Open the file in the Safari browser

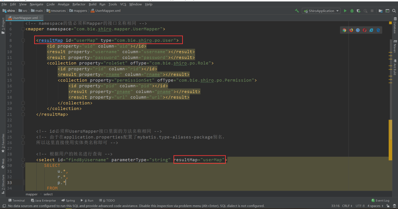click(358, 30)
